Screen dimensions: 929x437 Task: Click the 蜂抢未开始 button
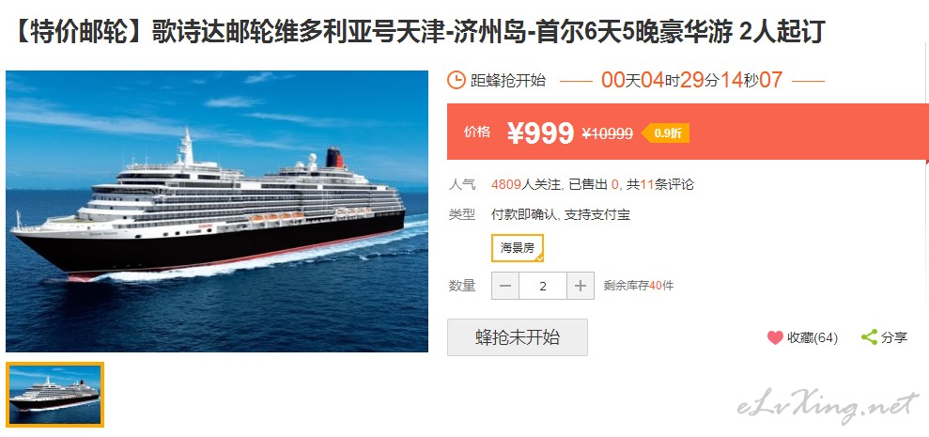[x=518, y=337]
